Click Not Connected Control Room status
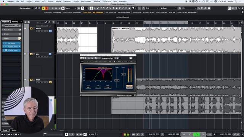Viewport: 244px width, 137px height. pos(98,13)
